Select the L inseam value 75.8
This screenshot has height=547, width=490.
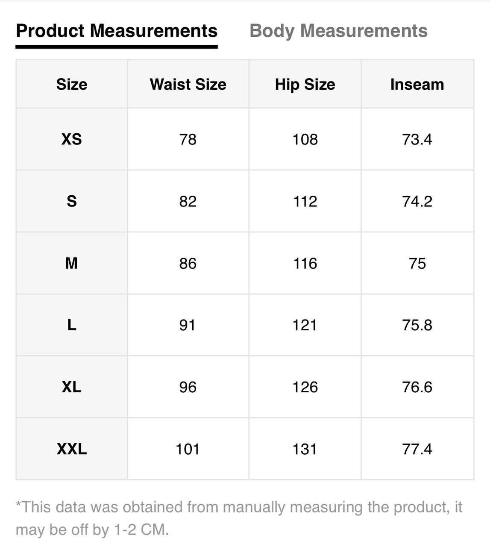[x=417, y=325]
